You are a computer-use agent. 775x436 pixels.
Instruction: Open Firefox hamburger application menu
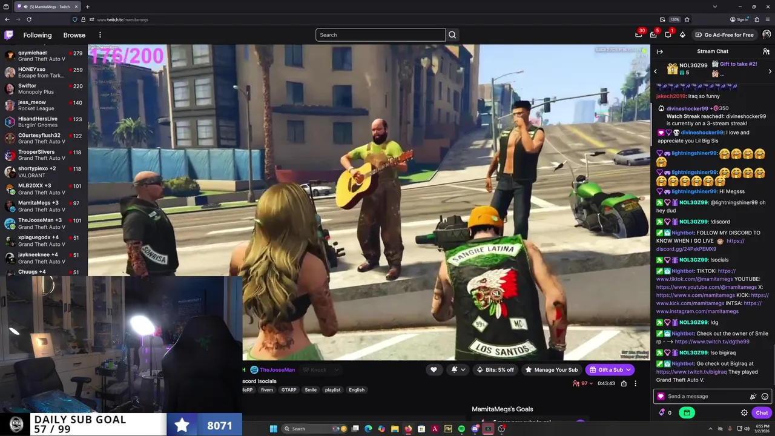[768, 19]
